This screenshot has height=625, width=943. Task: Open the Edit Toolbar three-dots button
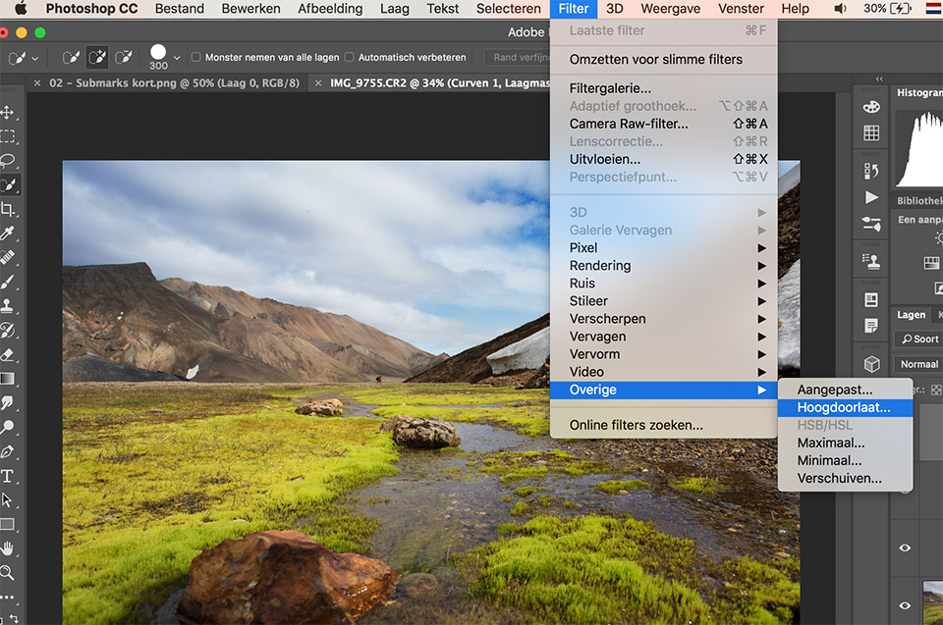click(7, 598)
